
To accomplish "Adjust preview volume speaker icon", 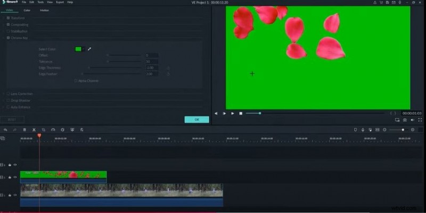I will 412,120.
